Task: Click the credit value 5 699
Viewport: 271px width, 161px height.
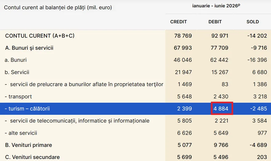Action: pos(184,157)
